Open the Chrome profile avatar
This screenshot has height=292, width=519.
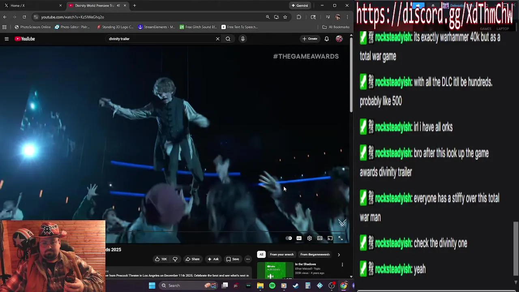tap(337, 17)
